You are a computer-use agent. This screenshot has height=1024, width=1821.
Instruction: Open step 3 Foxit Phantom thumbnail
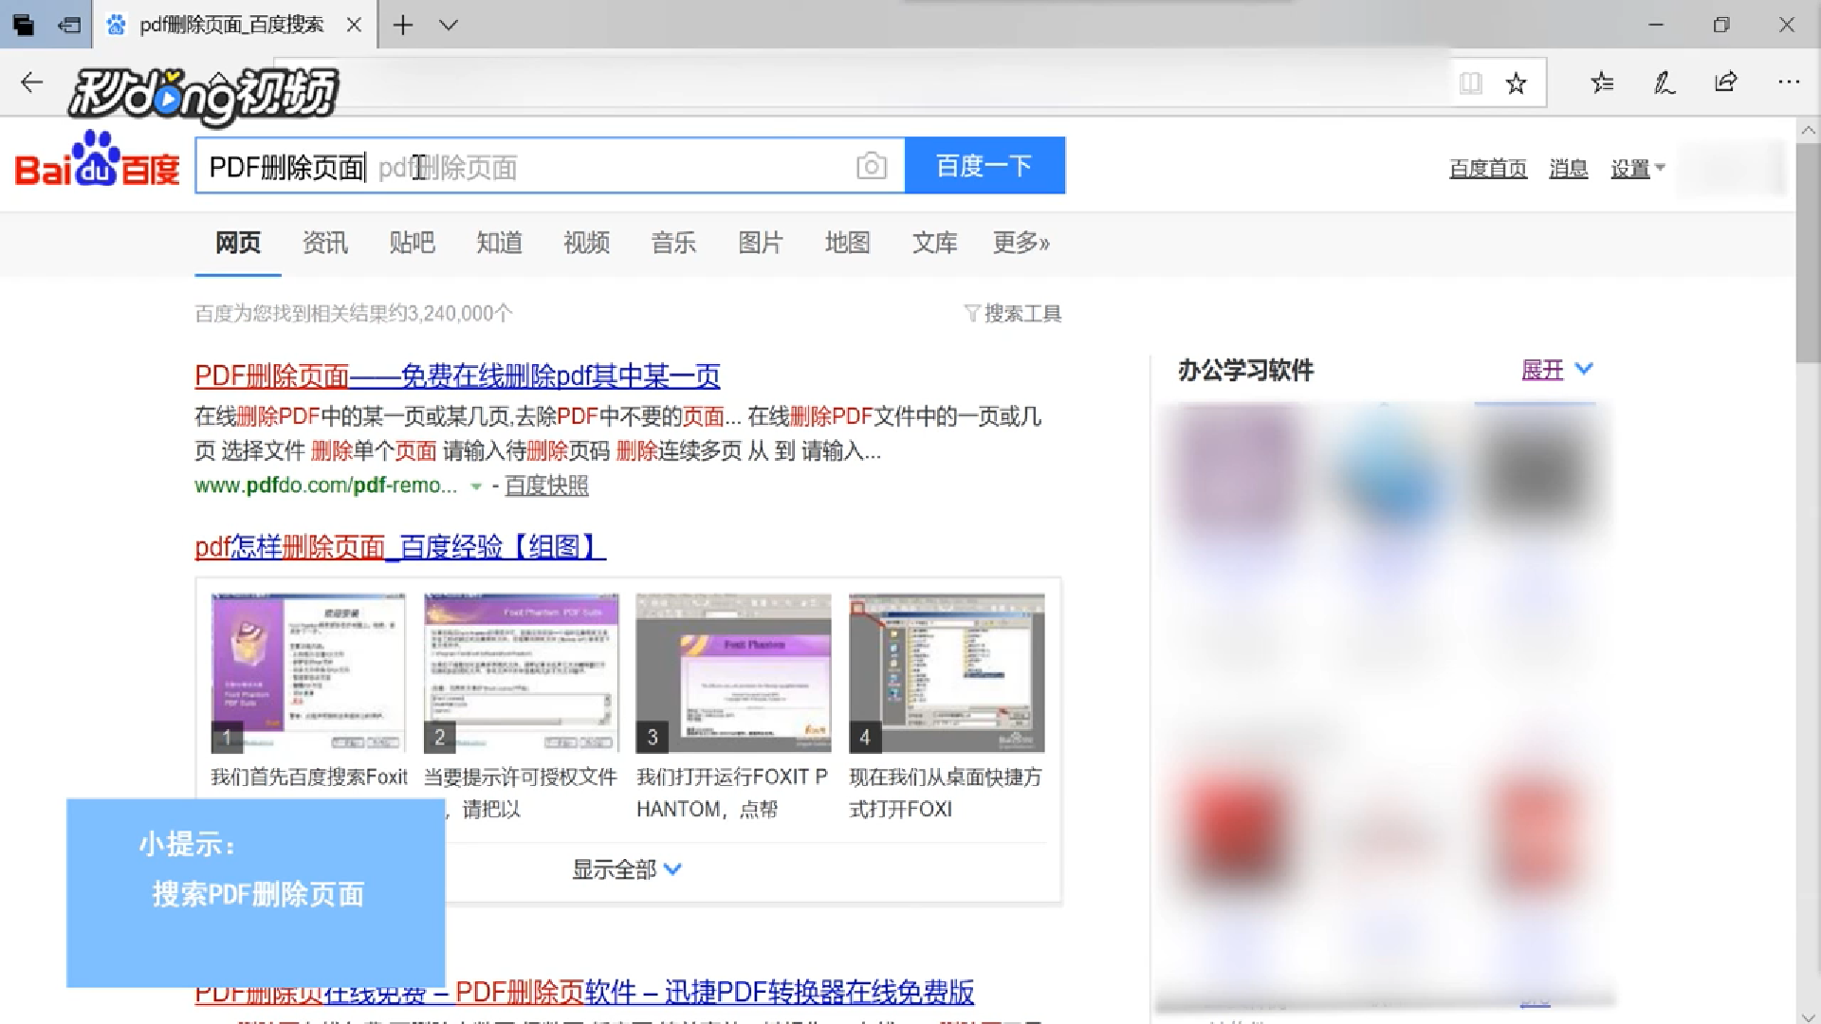[733, 673]
